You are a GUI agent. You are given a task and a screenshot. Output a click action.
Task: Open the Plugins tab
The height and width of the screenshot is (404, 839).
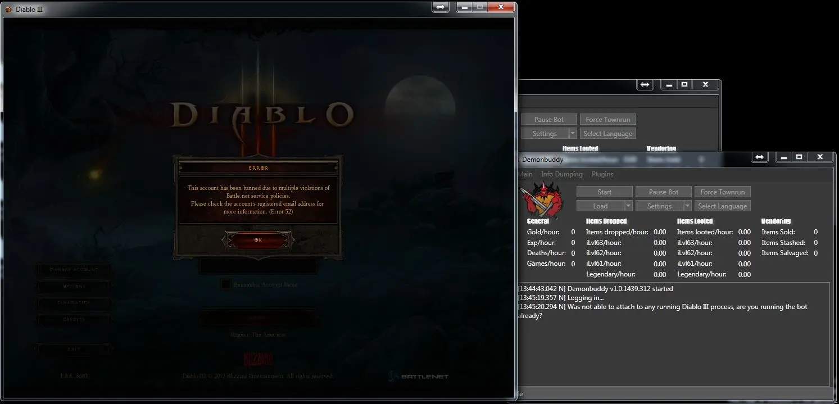coord(602,174)
